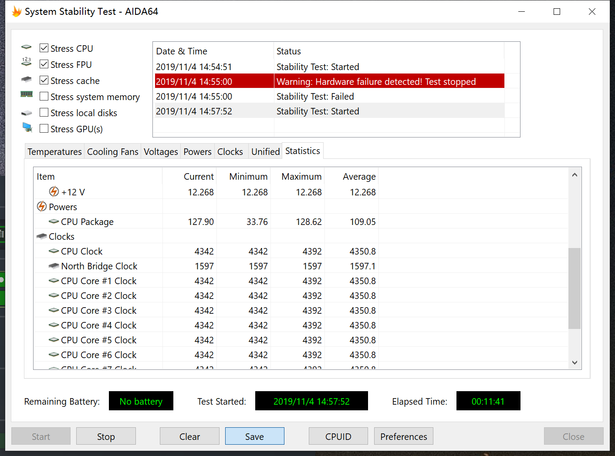Select the Hardware failure detected warning row
615x456 pixels.
[x=330, y=81]
